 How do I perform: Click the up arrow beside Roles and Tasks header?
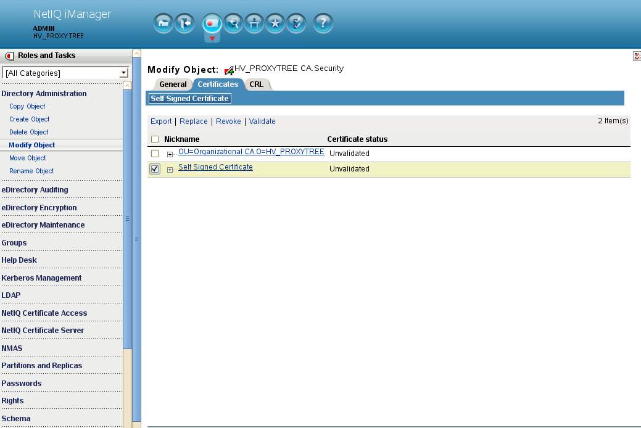136,54
